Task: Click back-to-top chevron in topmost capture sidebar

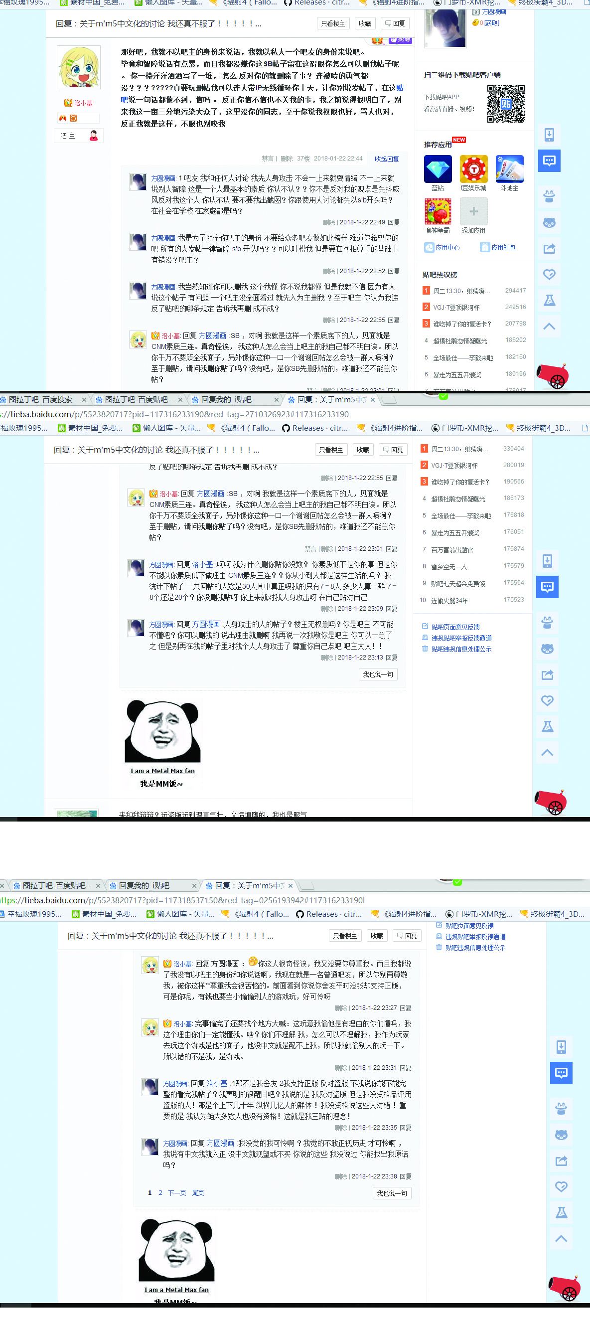Action: tap(549, 326)
